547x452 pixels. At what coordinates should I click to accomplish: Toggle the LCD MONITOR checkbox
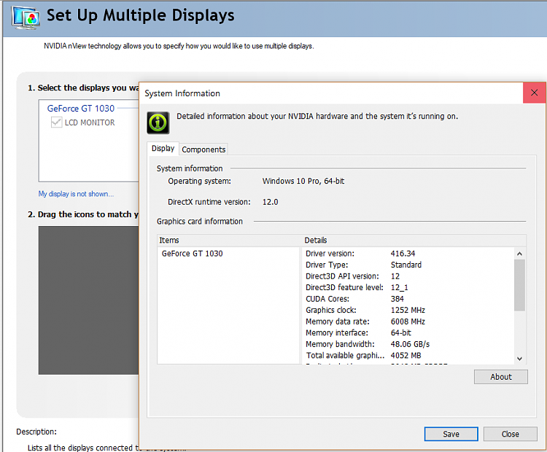(56, 122)
